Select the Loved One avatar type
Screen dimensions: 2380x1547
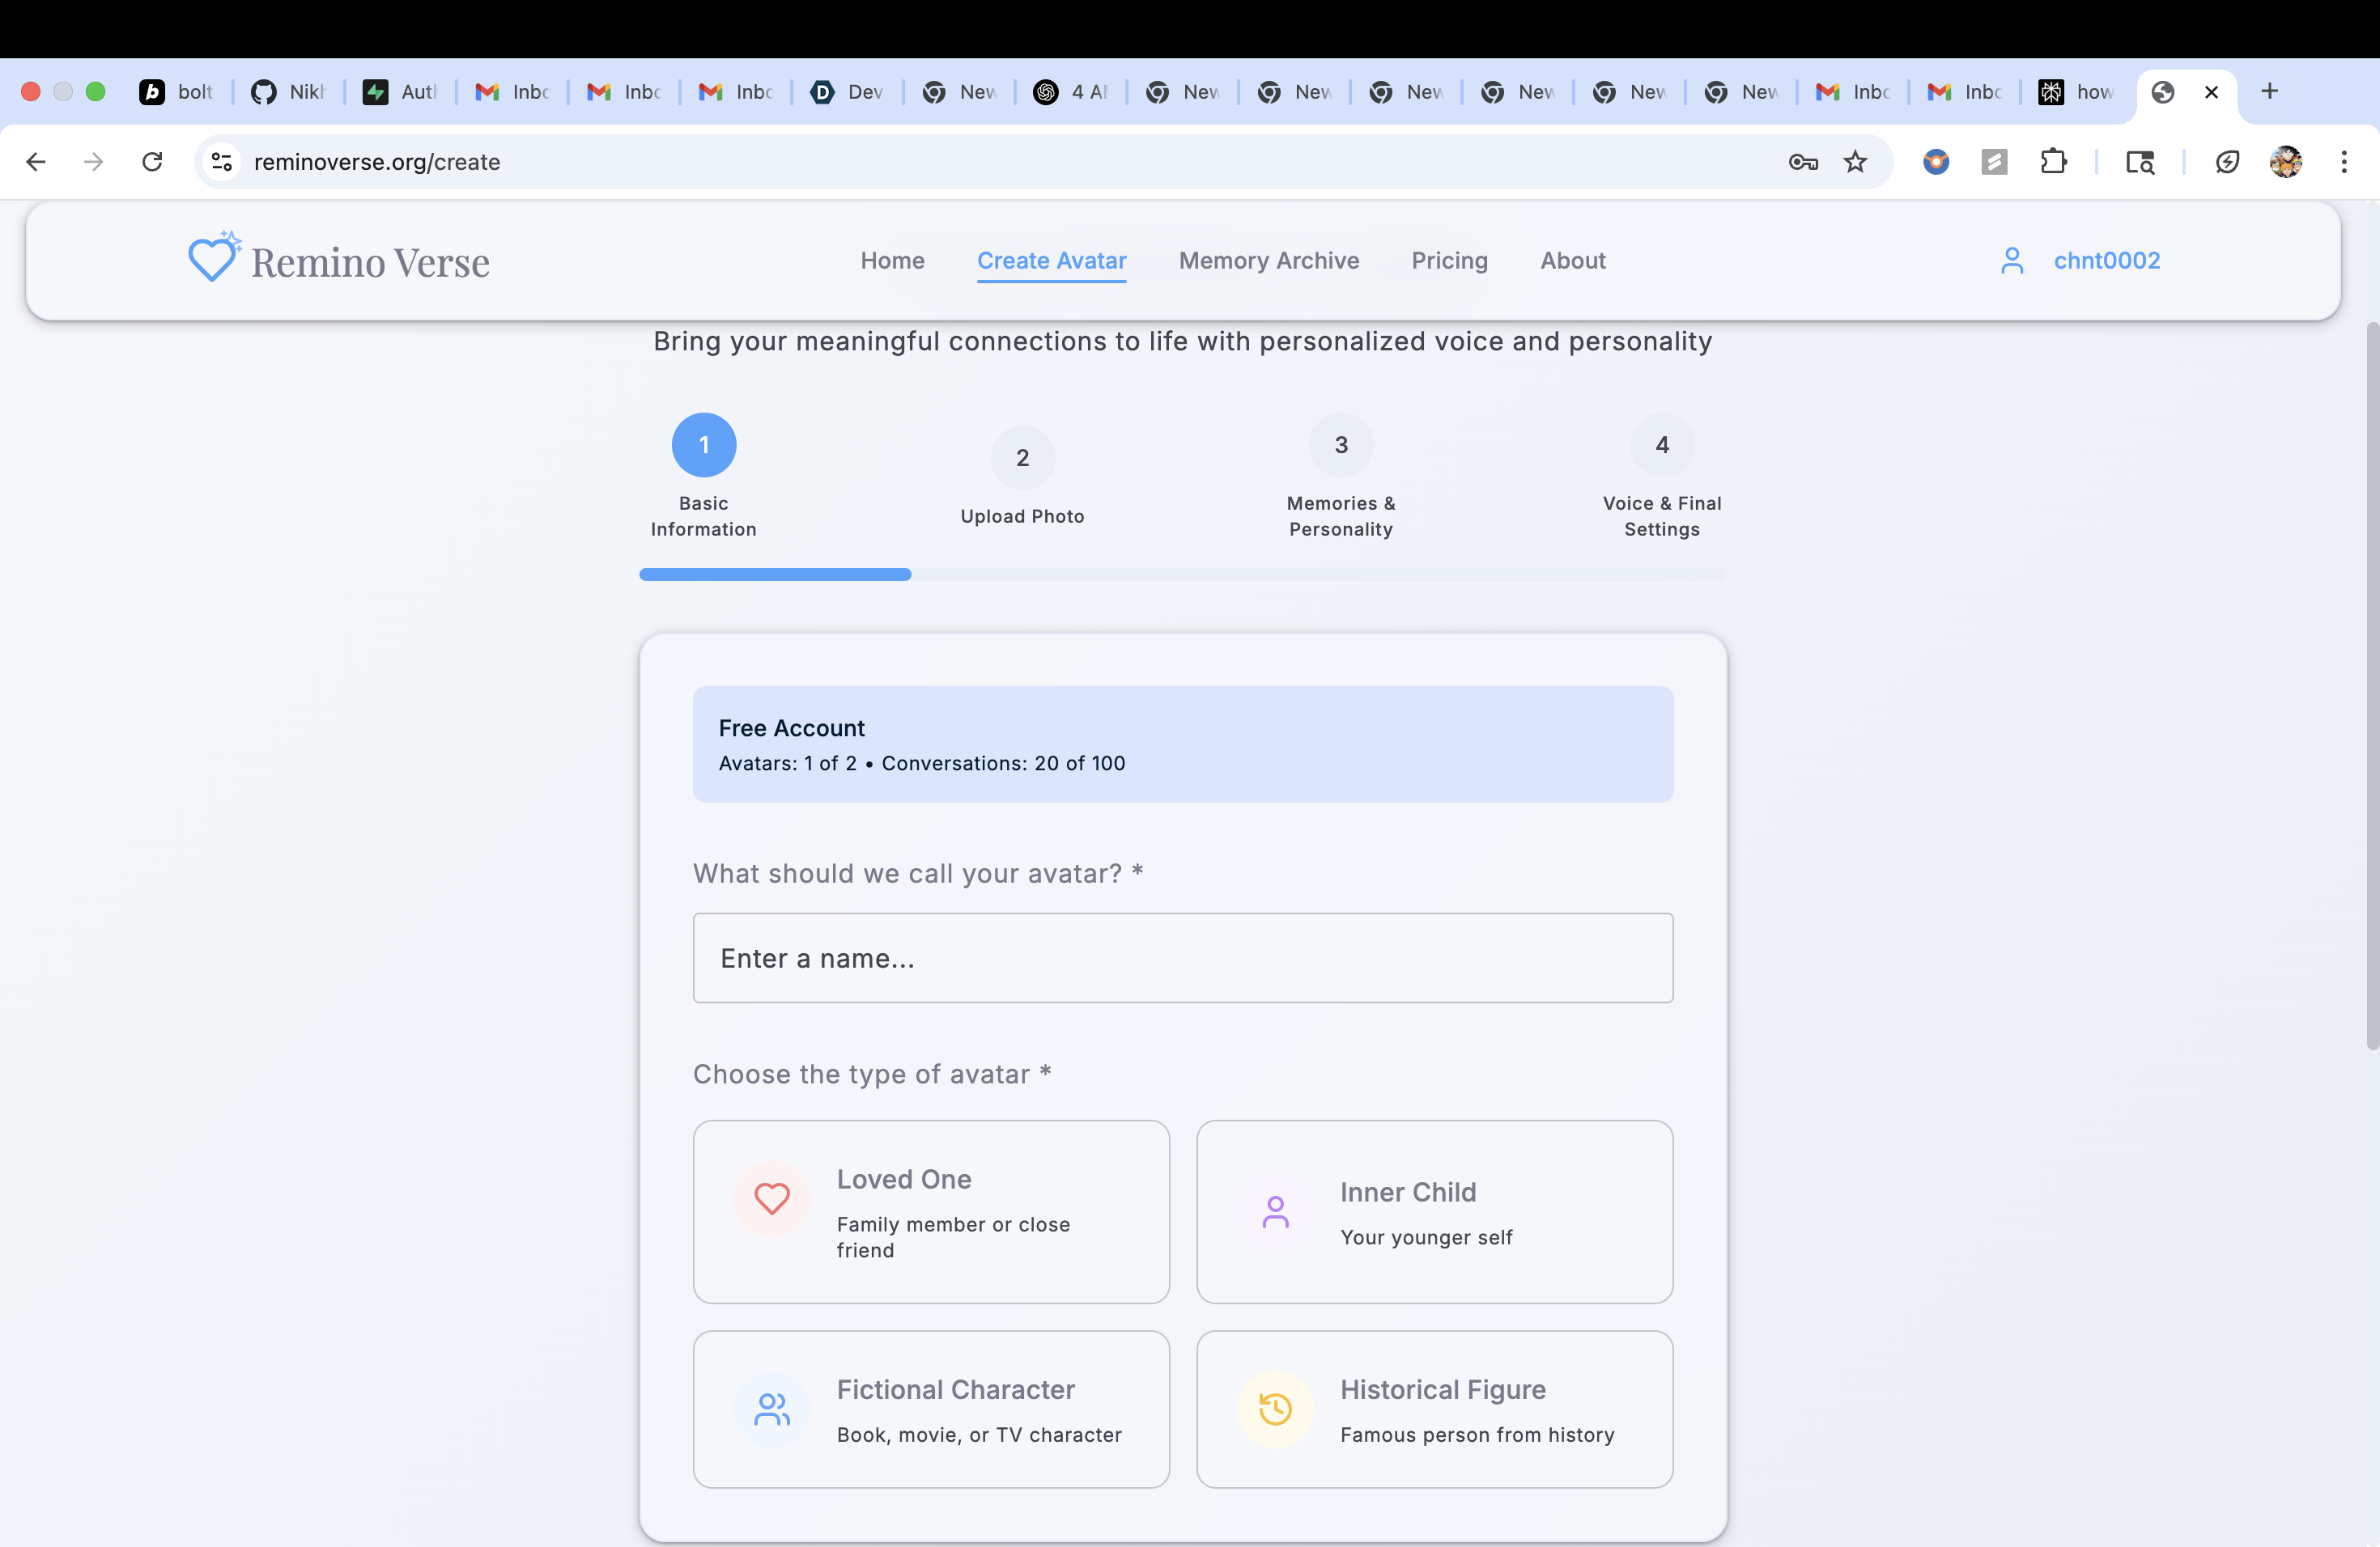930,1211
